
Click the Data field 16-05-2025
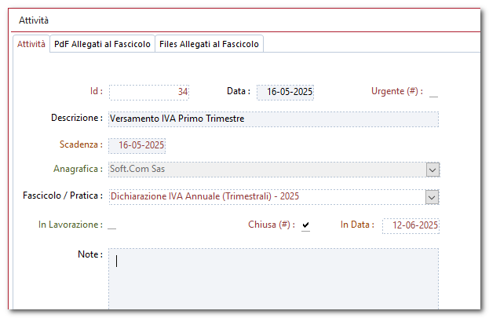pyautogui.click(x=286, y=92)
